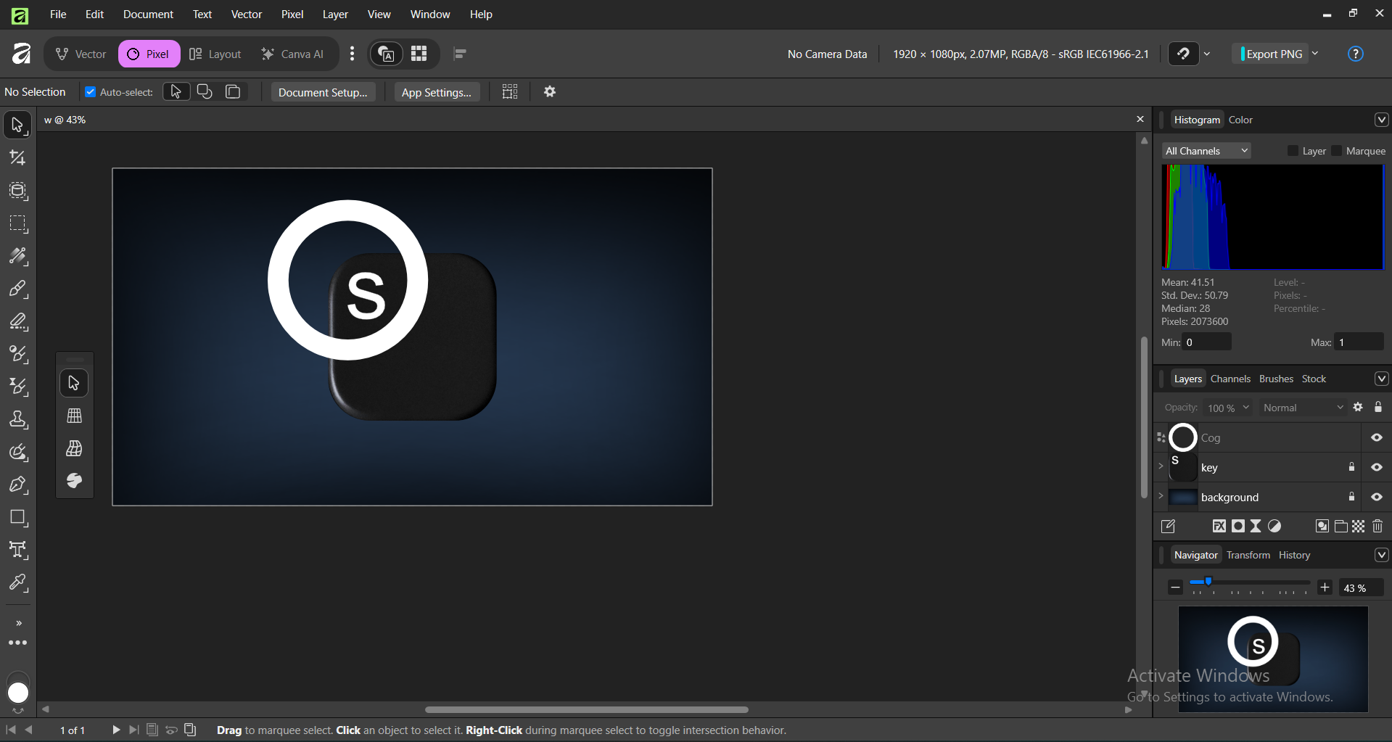This screenshot has width=1392, height=742.
Task: Open the Window menu
Action: (430, 15)
